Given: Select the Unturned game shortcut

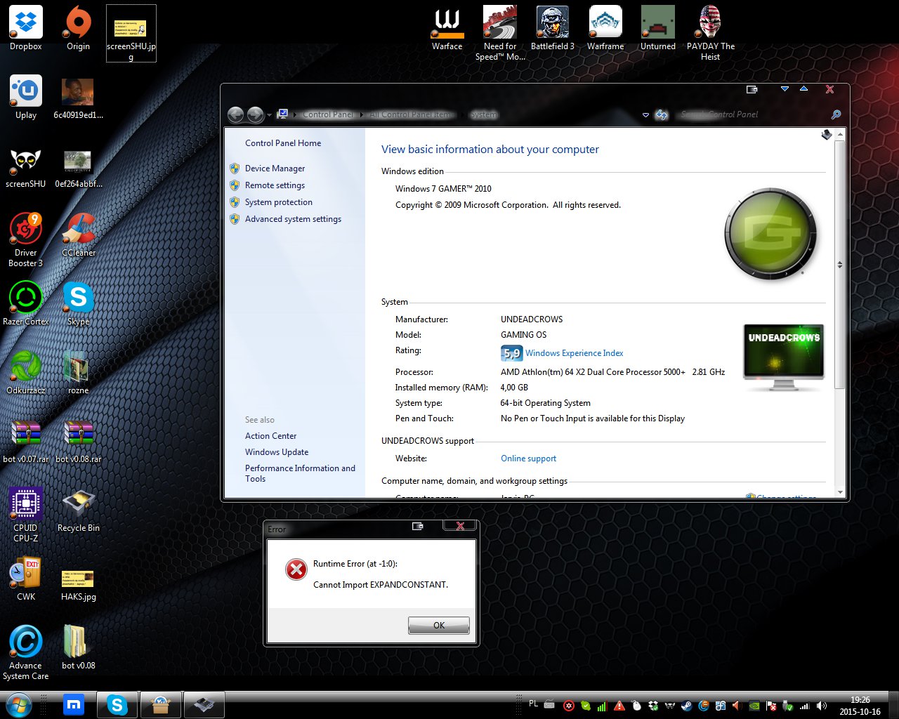Looking at the screenshot, I should 658,28.
